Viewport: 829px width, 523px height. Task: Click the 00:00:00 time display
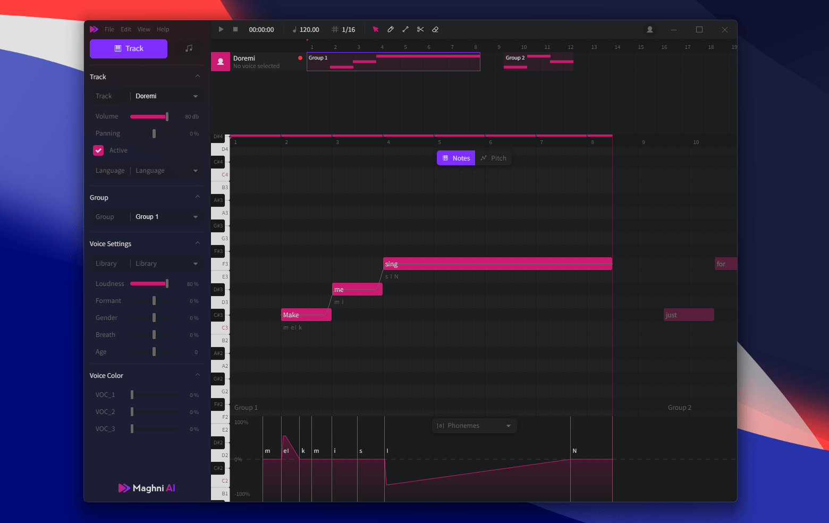[261, 30]
